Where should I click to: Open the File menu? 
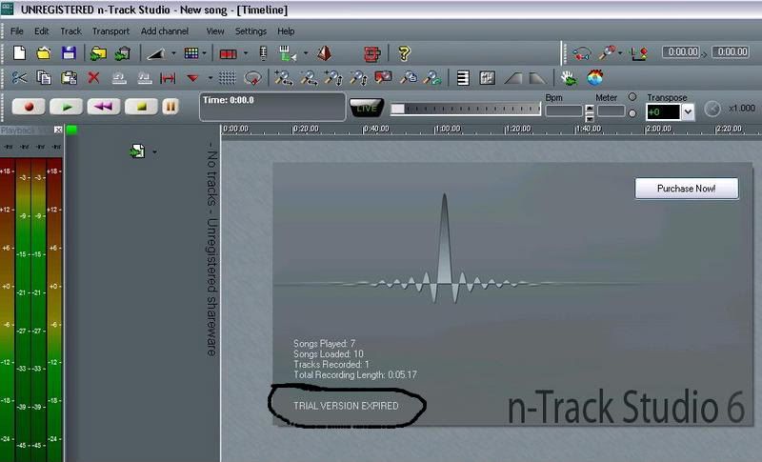coord(17,31)
